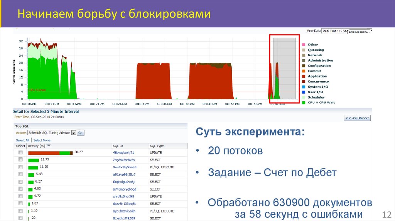
Task: Click the UPDATE cell in the 4.72 row
Action: [156, 196]
